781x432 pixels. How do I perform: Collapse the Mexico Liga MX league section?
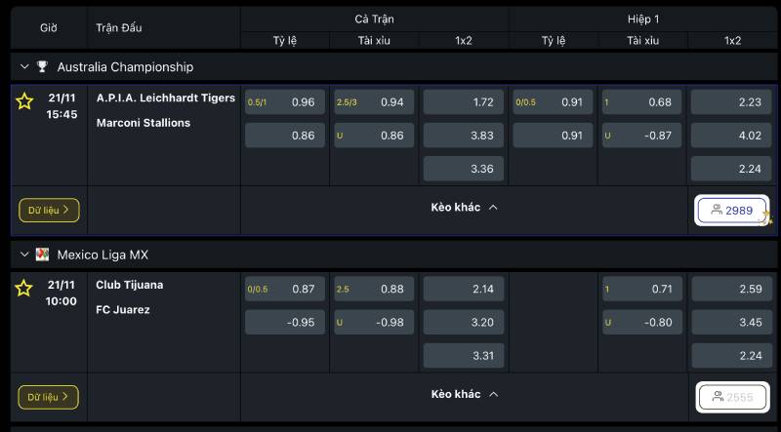[x=24, y=255]
